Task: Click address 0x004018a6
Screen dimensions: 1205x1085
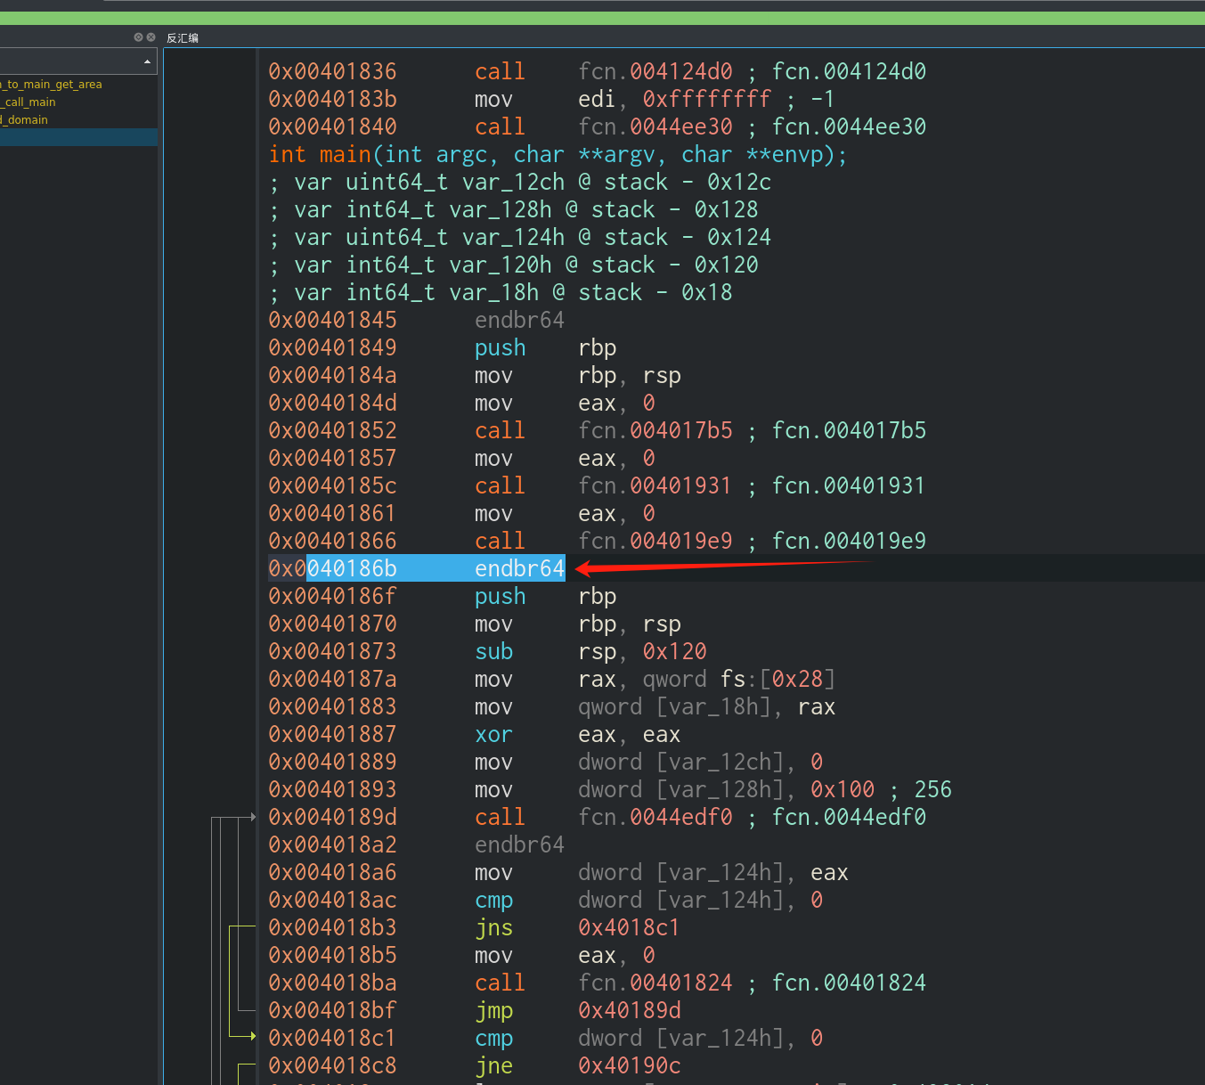Action: point(333,872)
